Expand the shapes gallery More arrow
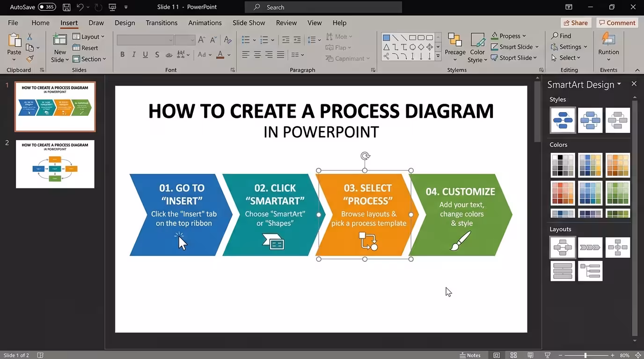This screenshot has height=359, width=644. coord(438,56)
